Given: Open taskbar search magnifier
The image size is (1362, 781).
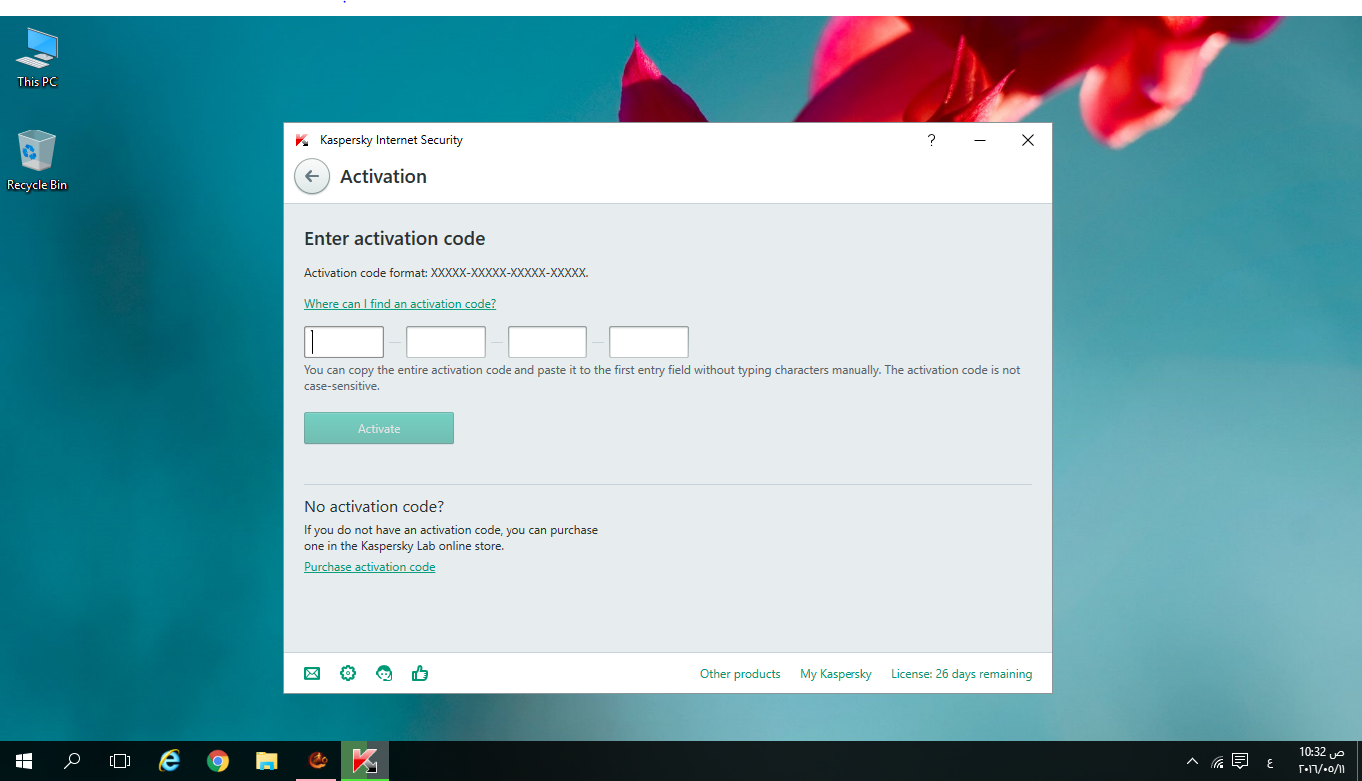Looking at the screenshot, I should pyautogui.click(x=72, y=761).
